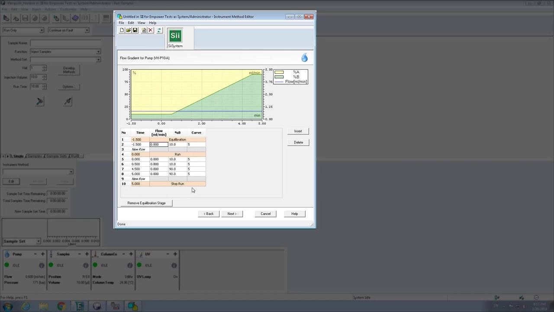554x312 pixels.
Task: Click the Injection Volume stepper field
Action: pos(38,77)
